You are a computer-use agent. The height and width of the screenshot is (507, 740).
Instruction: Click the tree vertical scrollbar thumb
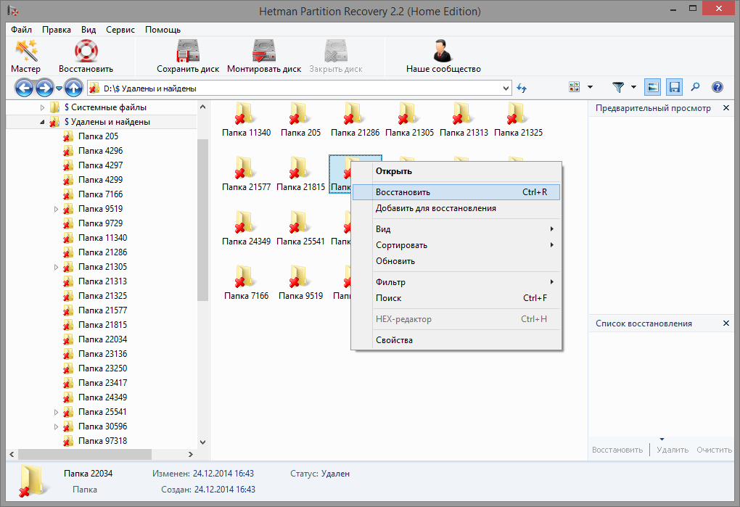point(202,220)
